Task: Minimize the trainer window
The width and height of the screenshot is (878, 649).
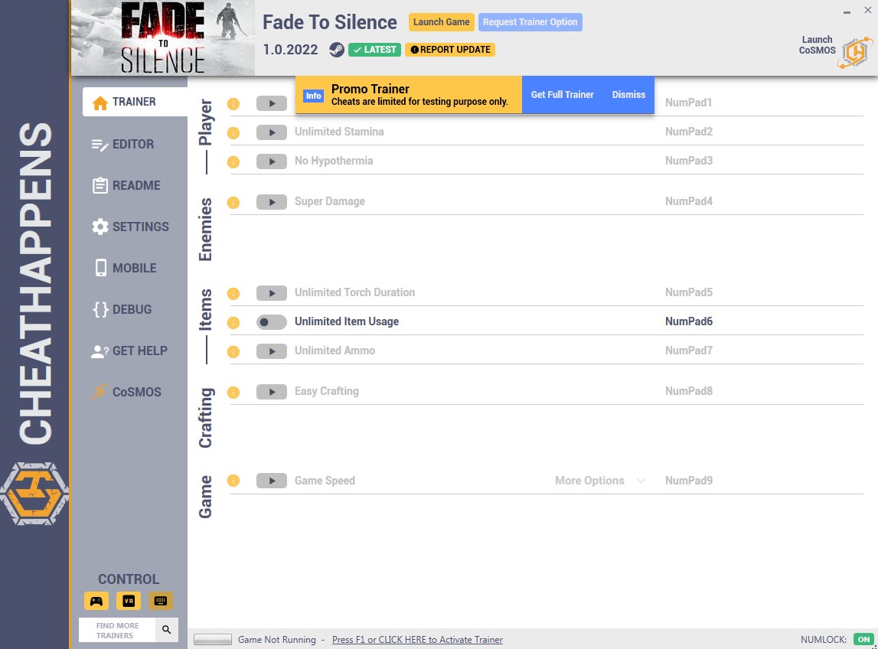Action: tap(847, 11)
